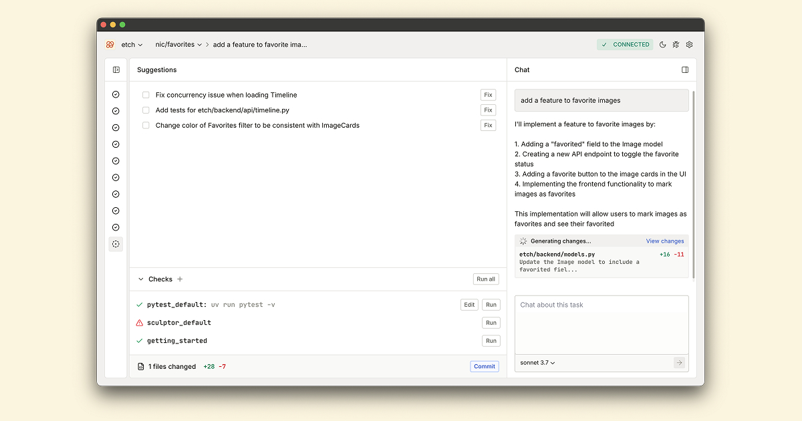Add a new check with the plus icon
This screenshot has height=421, width=802.
[180, 279]
